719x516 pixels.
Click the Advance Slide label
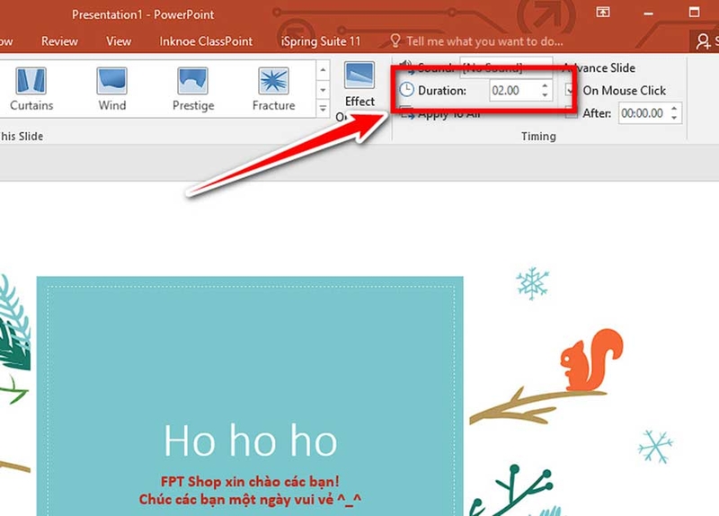point(599,68)
